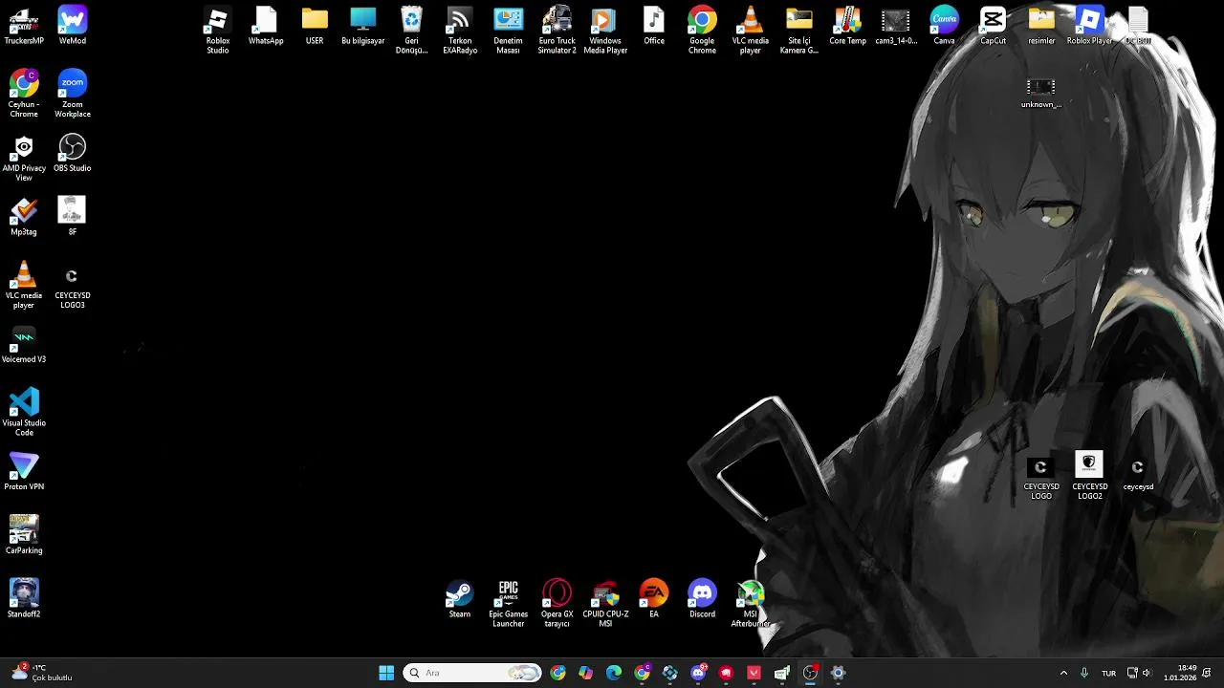Open Site İçi Kamera folder icon

[799, 31]
